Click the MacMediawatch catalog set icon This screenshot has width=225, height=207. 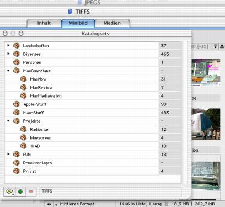[23, 95]
